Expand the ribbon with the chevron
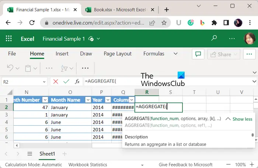This screenshot has width=258, height=168. point(255,73)
